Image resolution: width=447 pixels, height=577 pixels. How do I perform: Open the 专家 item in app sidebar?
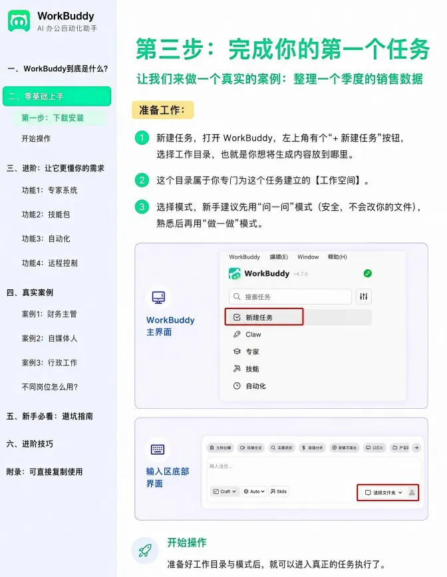click(x=246, y=352)
